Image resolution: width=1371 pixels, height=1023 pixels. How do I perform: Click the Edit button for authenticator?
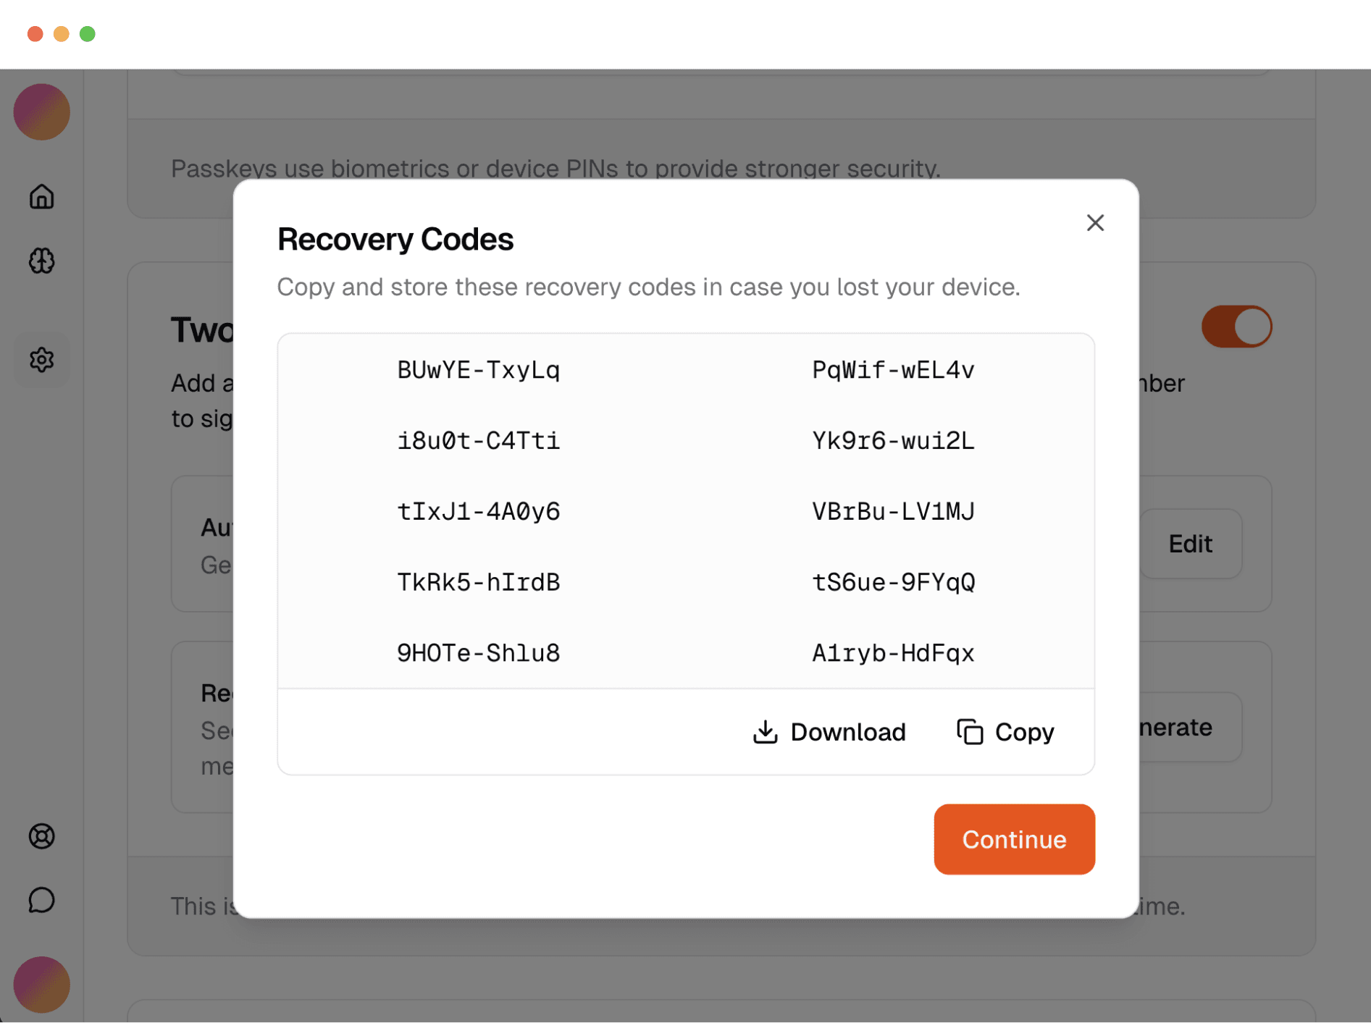[x=1191, y=544]
